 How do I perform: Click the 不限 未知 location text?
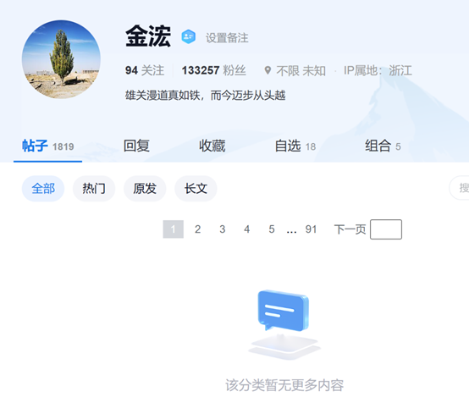click(301, 71)
